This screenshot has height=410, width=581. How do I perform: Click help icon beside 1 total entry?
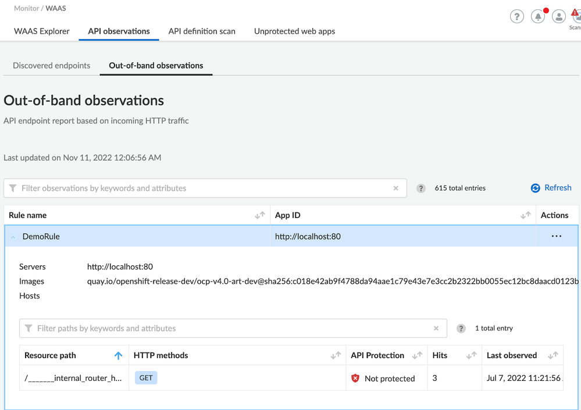[461, 329]
